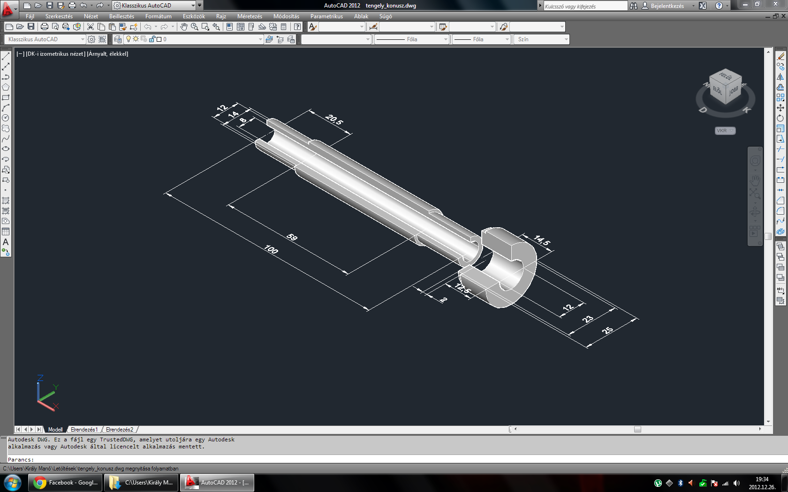Pick the Polygon drawing tool
Viewport: 788px width, 492px height.
tap(6, 87)
